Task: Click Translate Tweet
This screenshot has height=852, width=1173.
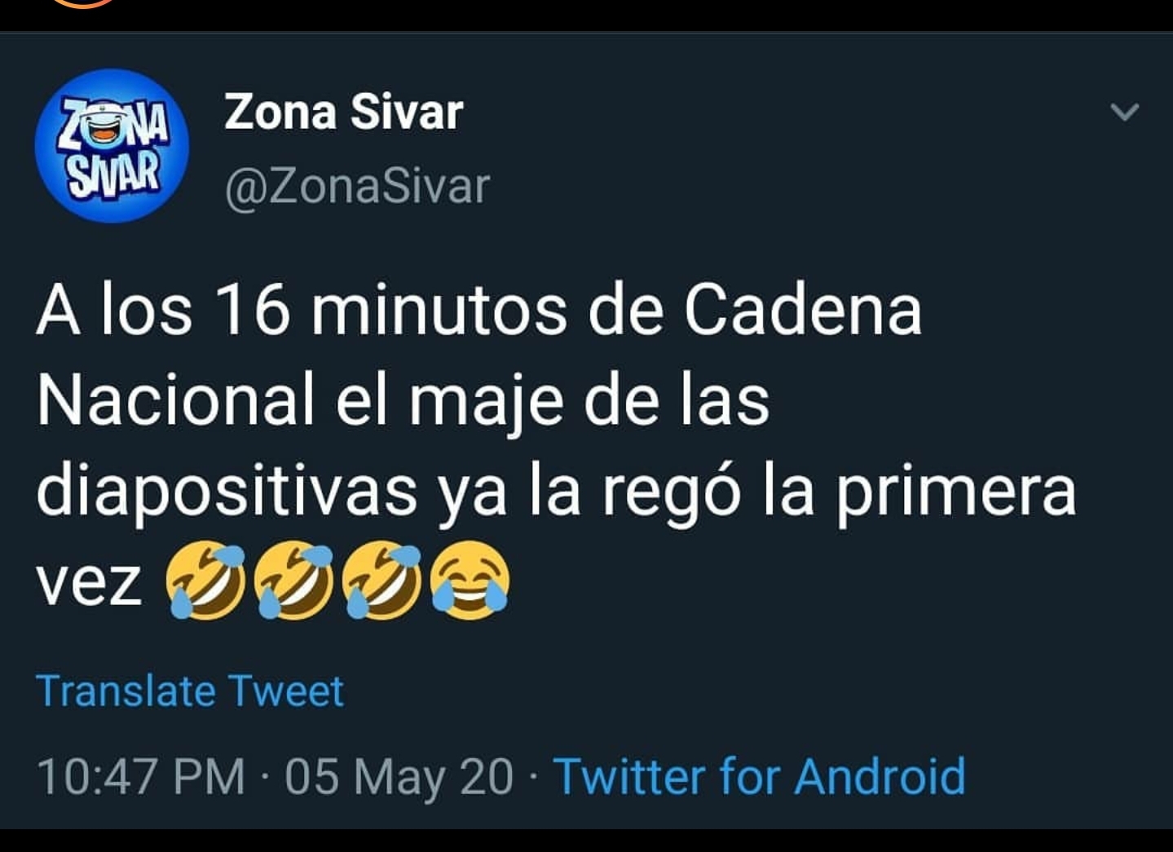Action: [x=190, y=691]
